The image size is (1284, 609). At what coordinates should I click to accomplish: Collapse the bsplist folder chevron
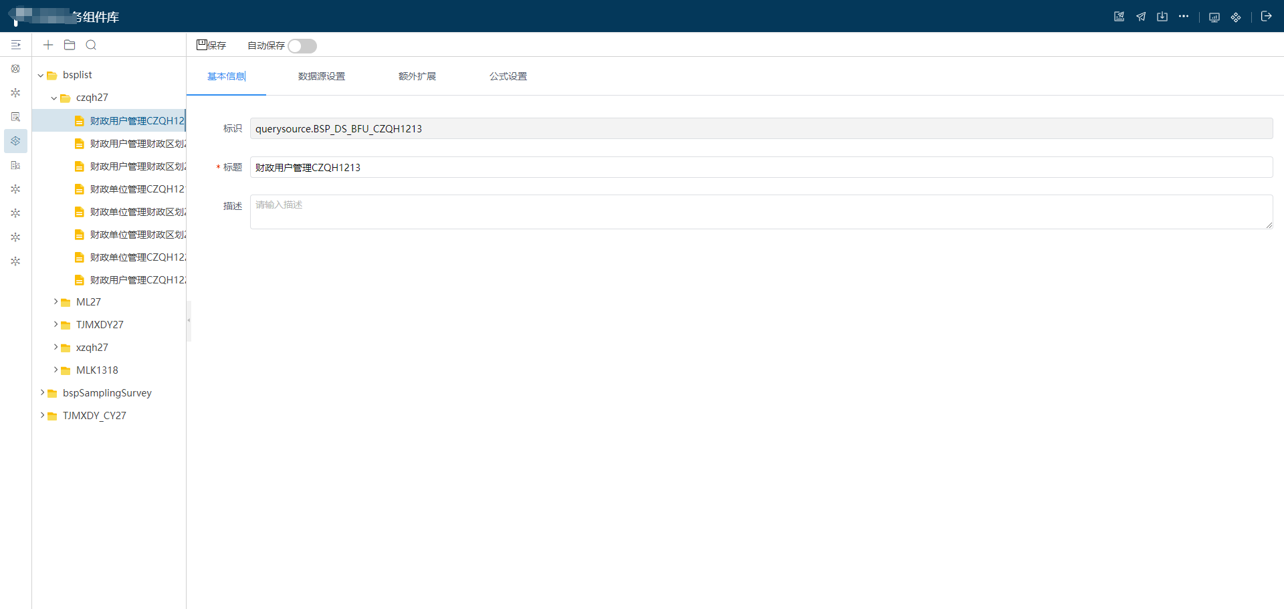click(41, 76)
